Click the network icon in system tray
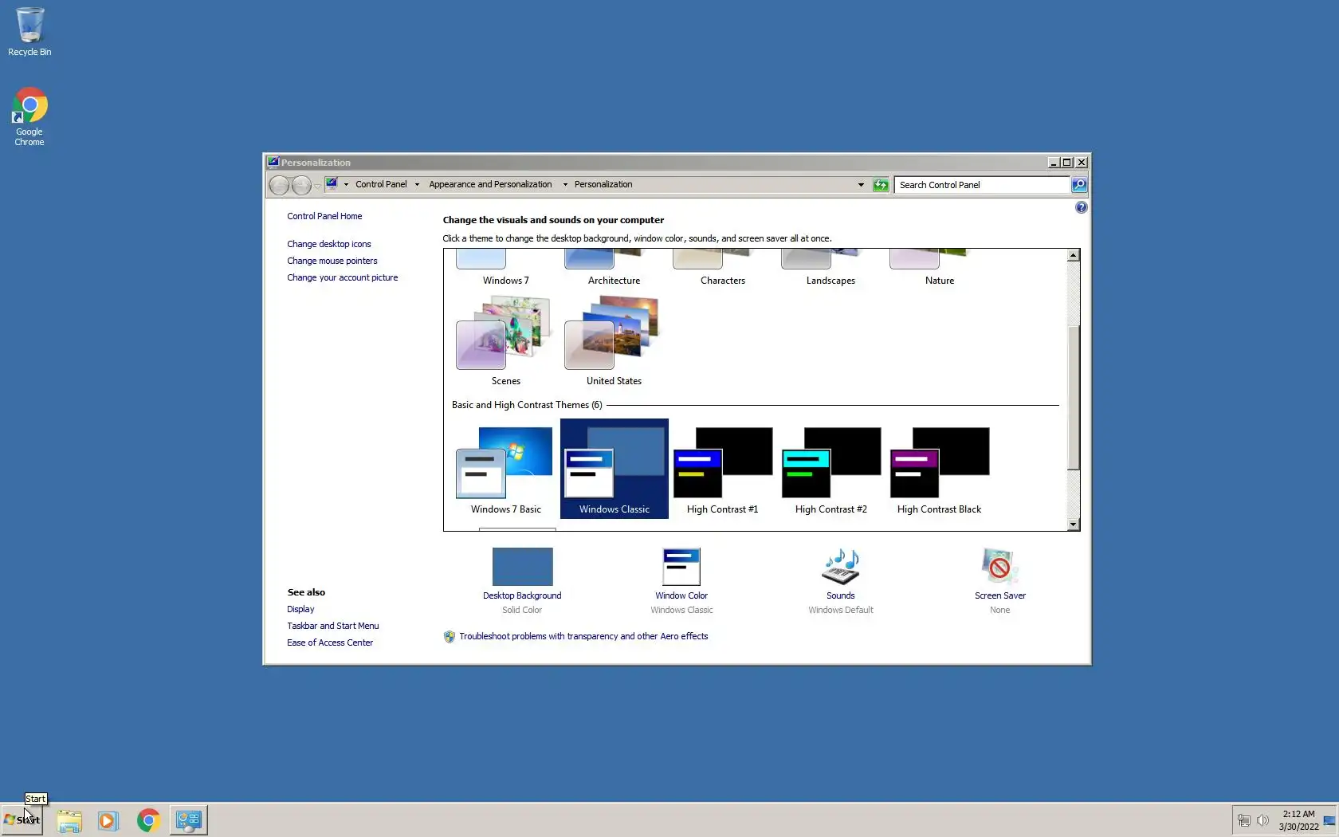The image size is (1339, 837). (x=1243, y=820)
